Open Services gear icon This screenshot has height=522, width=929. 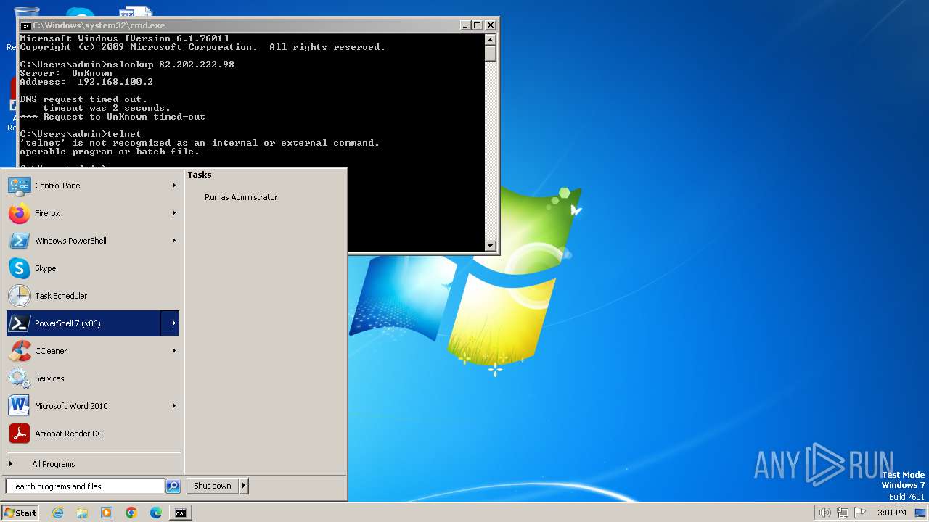19,378
